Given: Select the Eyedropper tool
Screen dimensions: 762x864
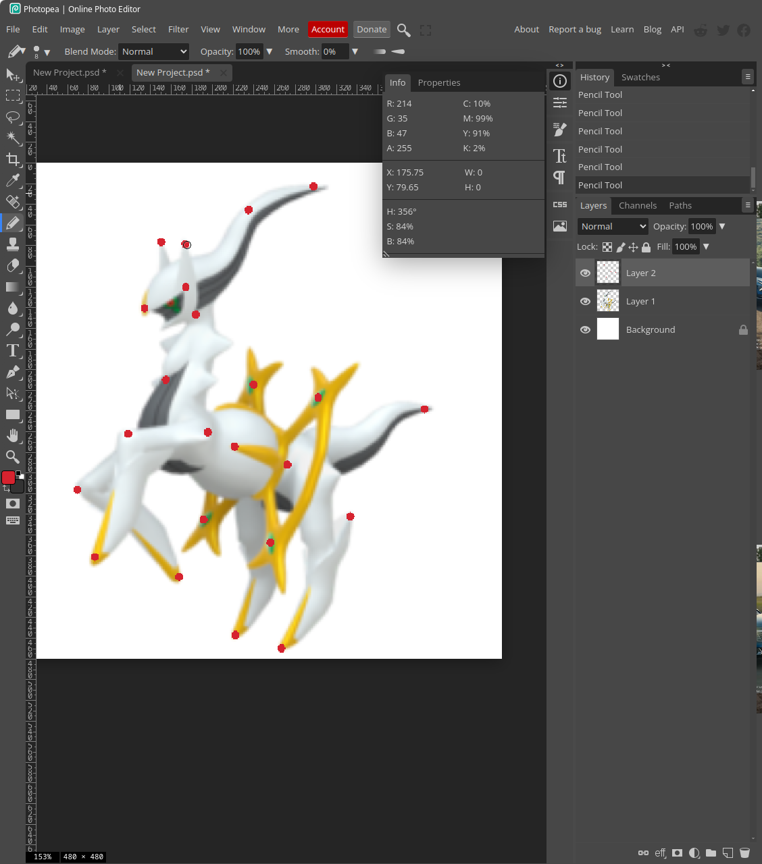Looking at the screenshot, I should (x=12, y=180).
